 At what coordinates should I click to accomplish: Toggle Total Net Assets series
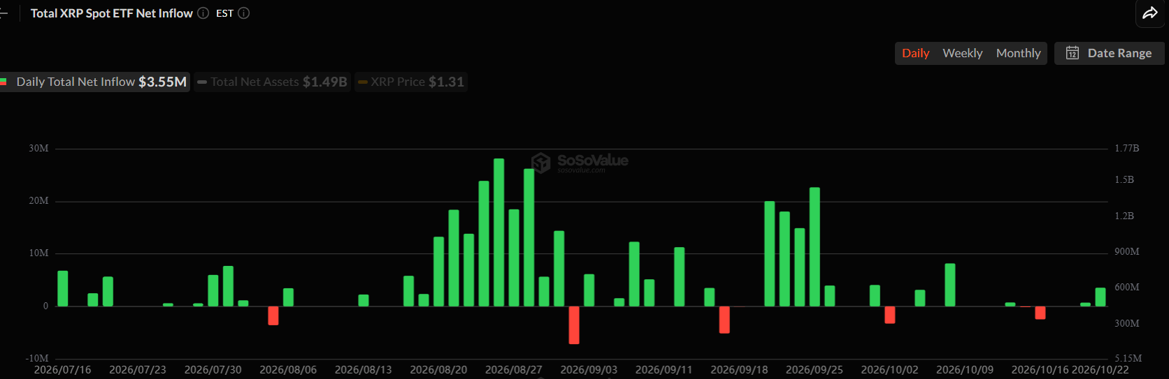(x=272, y=82)
